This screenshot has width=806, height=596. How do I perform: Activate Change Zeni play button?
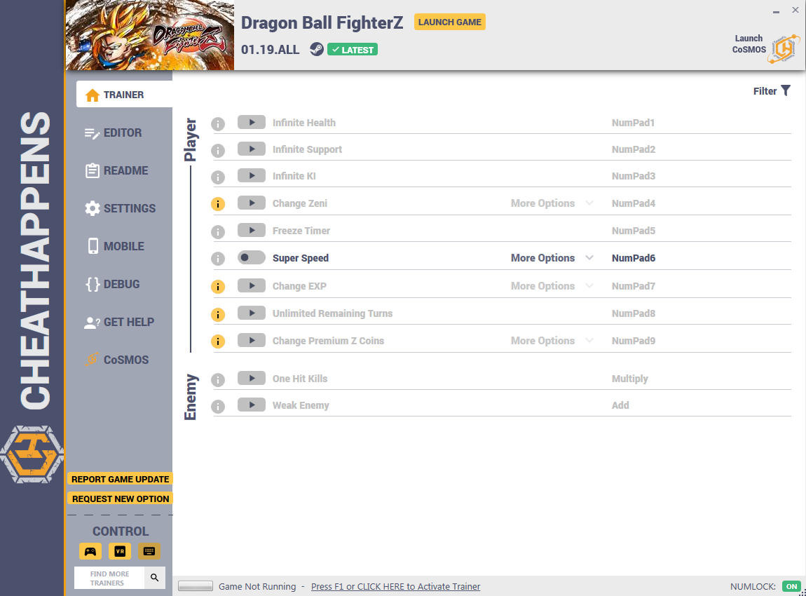click(x=252, y=203)
